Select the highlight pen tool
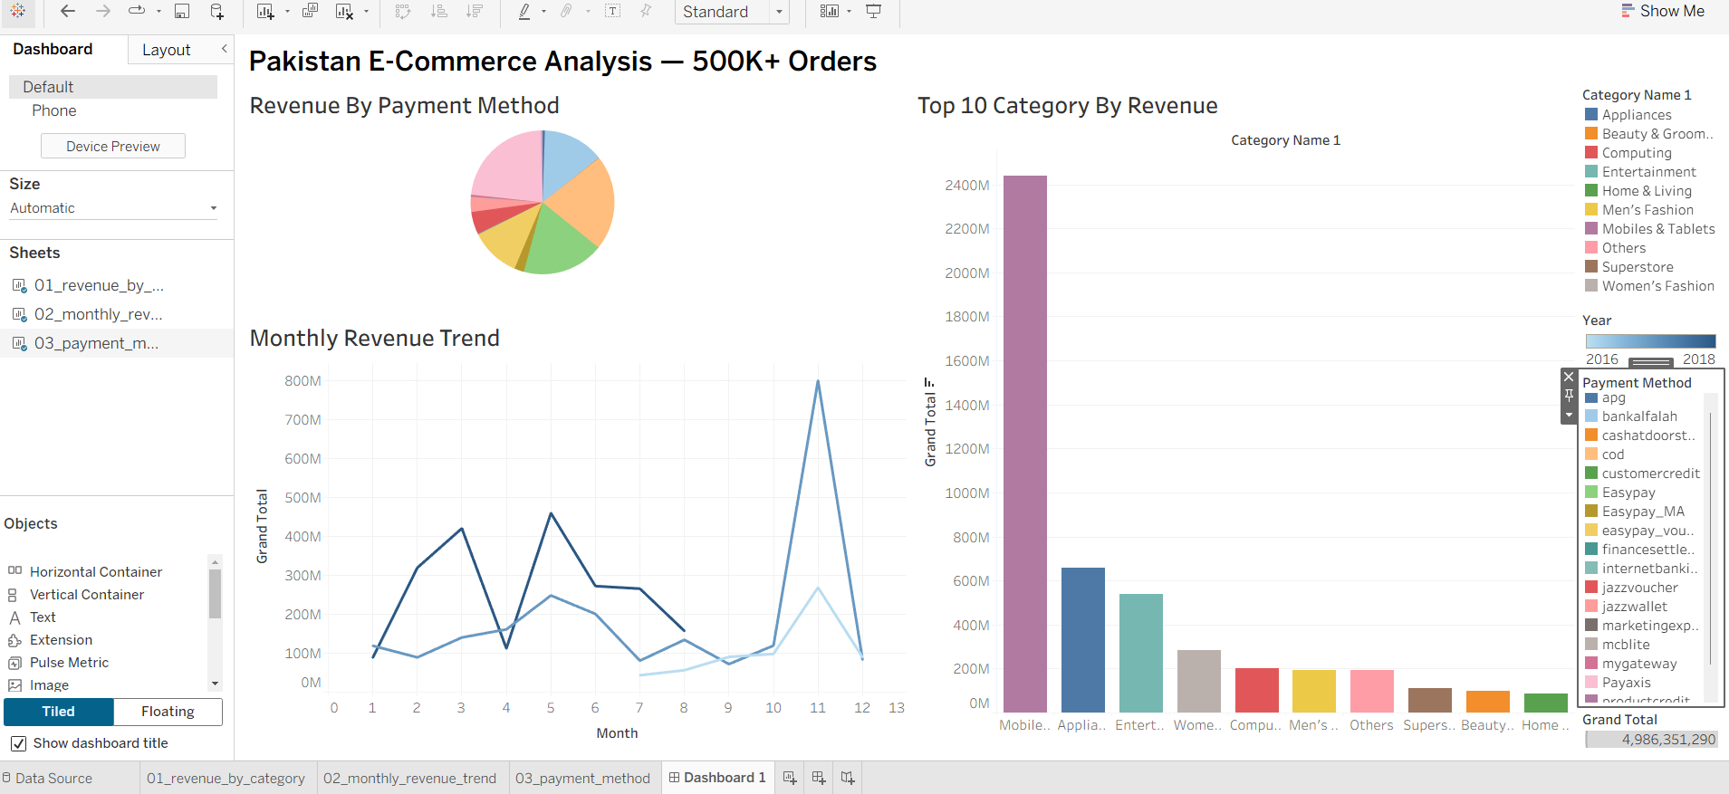Viewport: 1729px width, 794px height. pos(524,11)
